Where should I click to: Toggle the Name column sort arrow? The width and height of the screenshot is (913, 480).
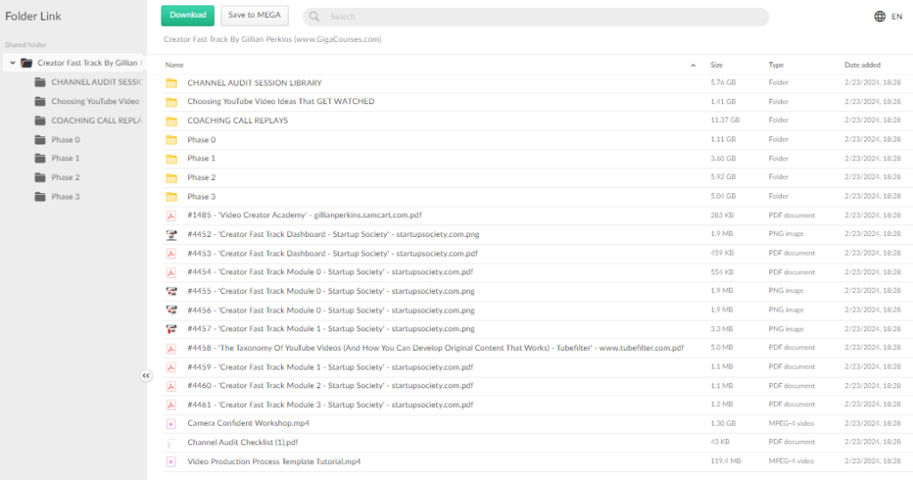pyautogui.click(x=693, y=65)
